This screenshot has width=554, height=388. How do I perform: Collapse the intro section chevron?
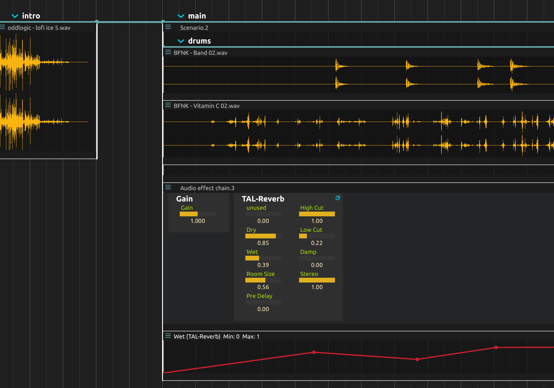tap(15, 16)
